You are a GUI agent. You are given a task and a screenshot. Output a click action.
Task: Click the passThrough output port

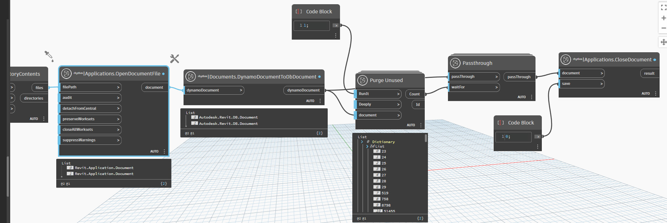[519, 77]
